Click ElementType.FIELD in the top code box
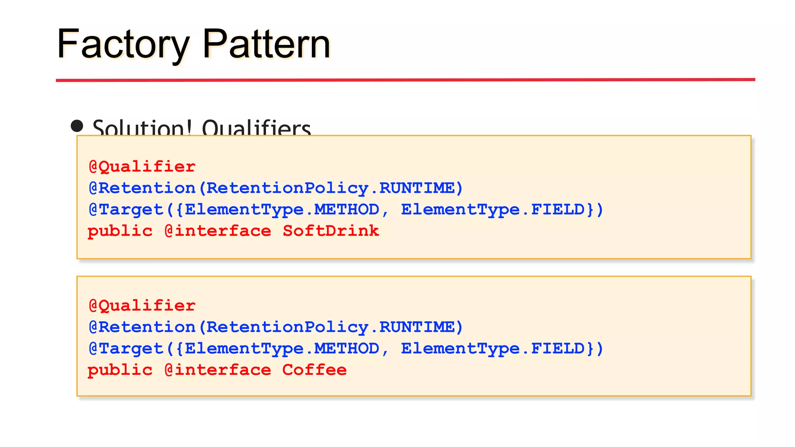795x447 pixels. [x=493, y=210]
